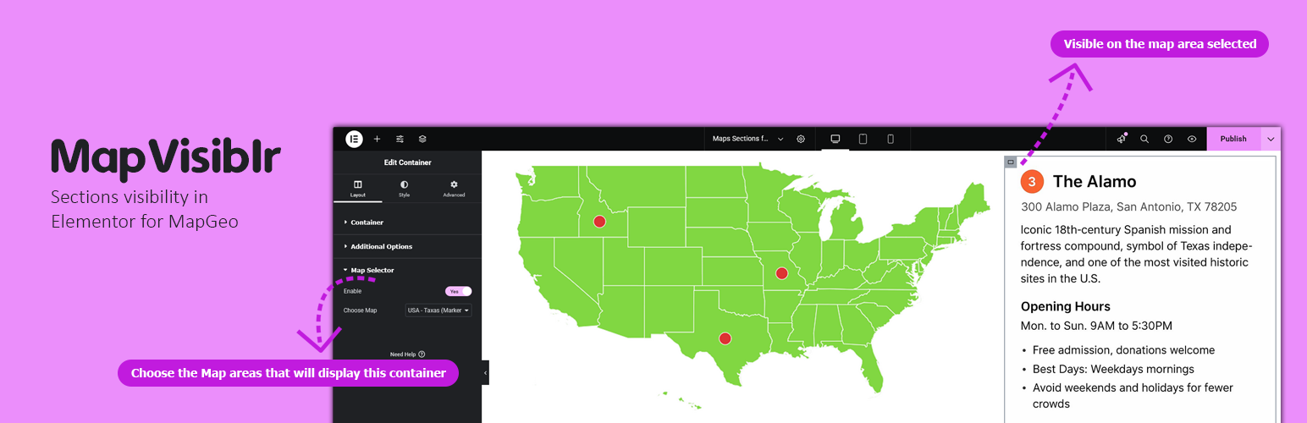Switch to the Layout tab
Viewport: 1307px width, 423px height.
[358, 189]
